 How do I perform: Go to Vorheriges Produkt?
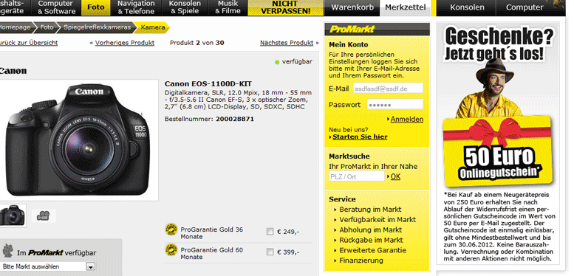pos(124,43)
